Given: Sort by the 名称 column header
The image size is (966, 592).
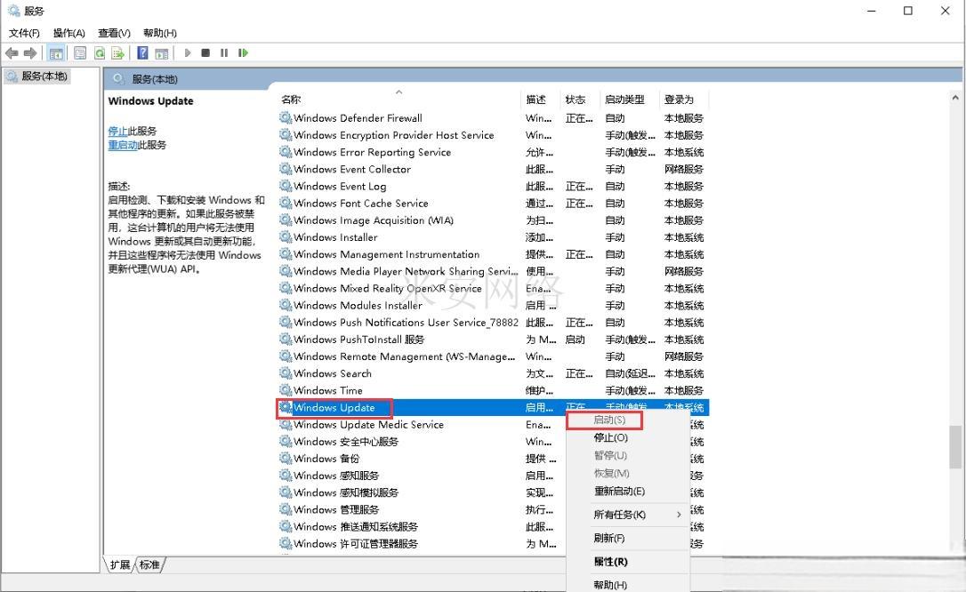Looking at the screenshot, I should coord(398,99).
